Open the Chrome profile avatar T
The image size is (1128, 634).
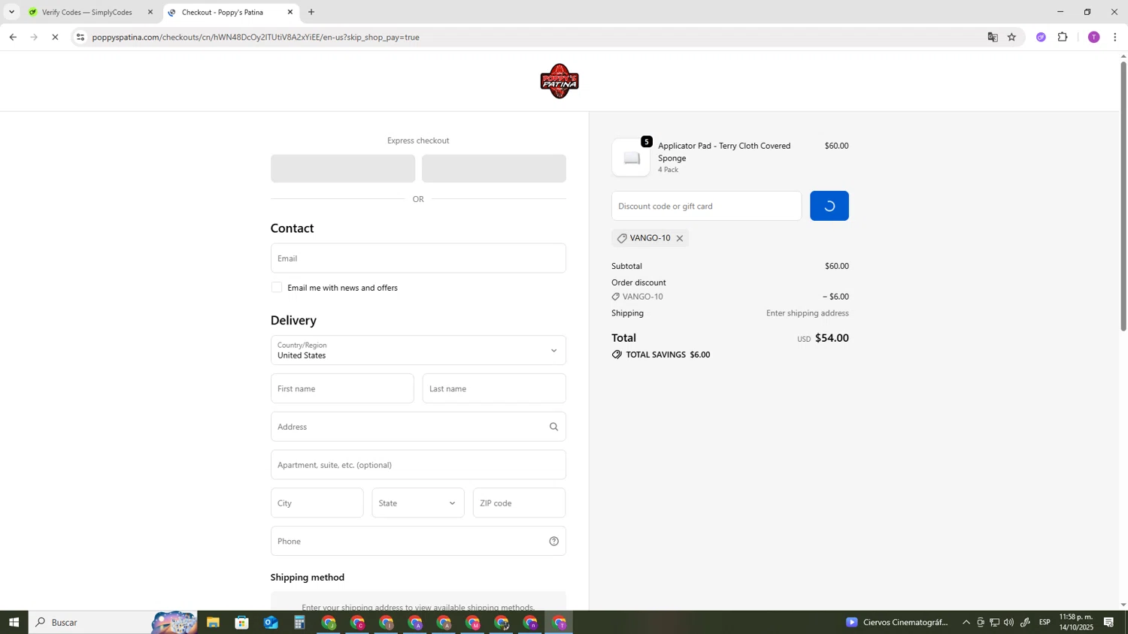(x=1094, y=37)
